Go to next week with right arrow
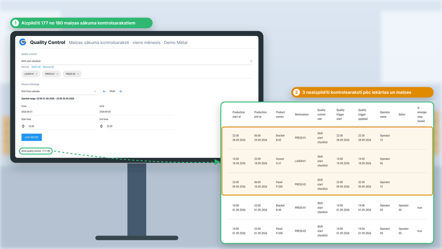 click(120, 91)
